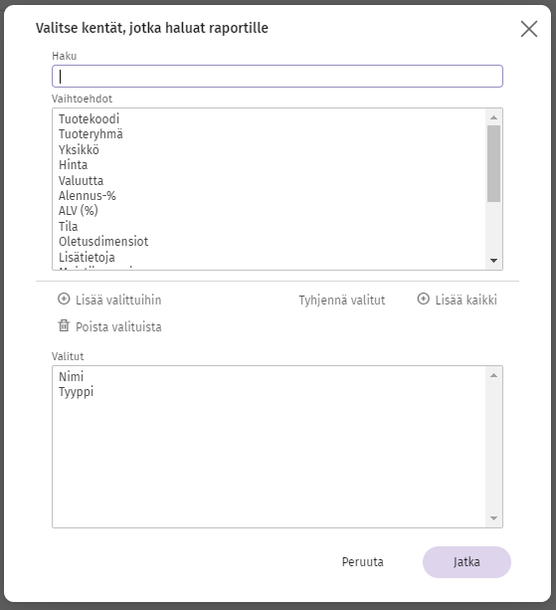Click the trash icon beside Poista valituista
The width and height of the screenshot is (556, 610).
[64, 325]
